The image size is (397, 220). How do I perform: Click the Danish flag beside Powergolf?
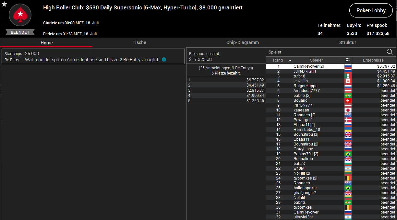click(x=348, y=120)
